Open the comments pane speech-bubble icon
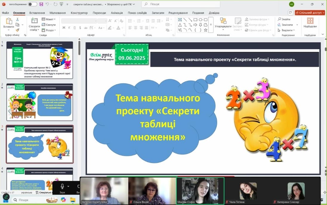Viewport: 327px width, 205px height. [x=291, y=13]
